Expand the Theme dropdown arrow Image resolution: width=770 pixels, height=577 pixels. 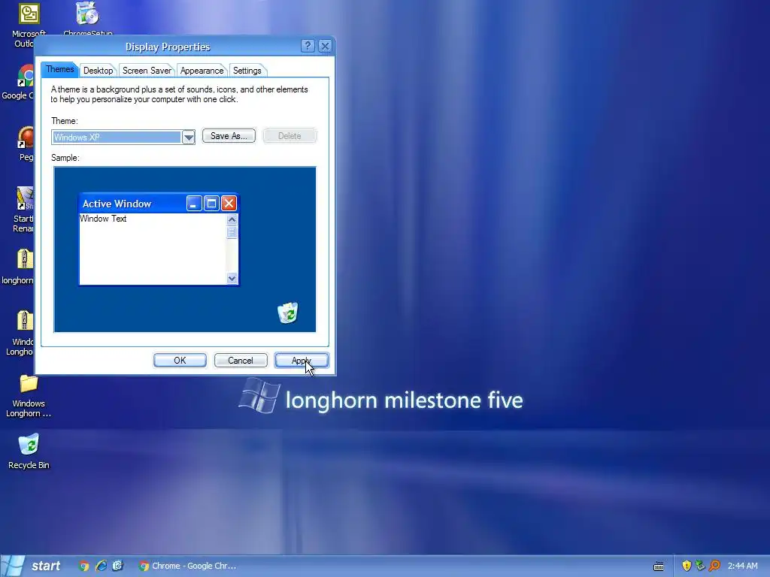(x=189, y=137)
